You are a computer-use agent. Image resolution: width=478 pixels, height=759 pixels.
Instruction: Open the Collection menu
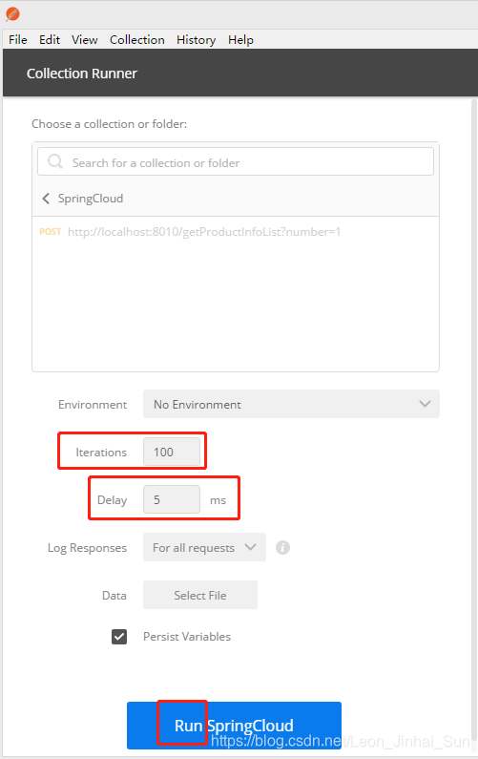tap(137, 40)
